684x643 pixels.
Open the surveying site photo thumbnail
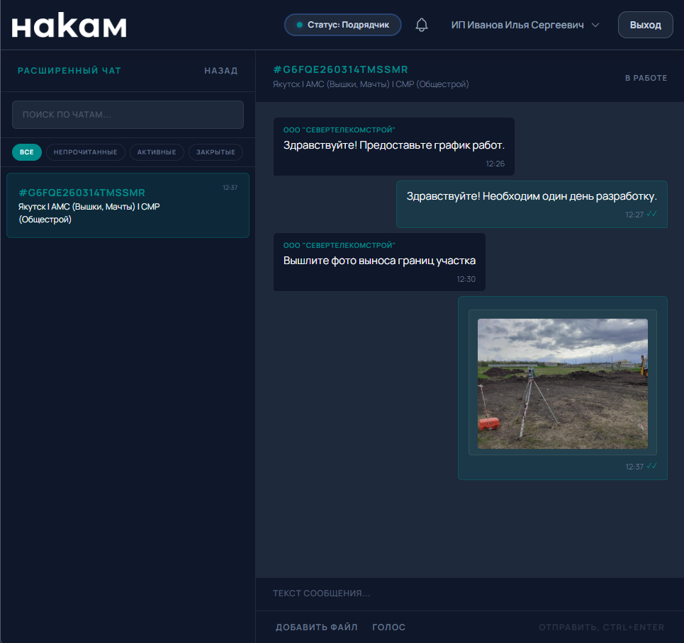point(562,384)
